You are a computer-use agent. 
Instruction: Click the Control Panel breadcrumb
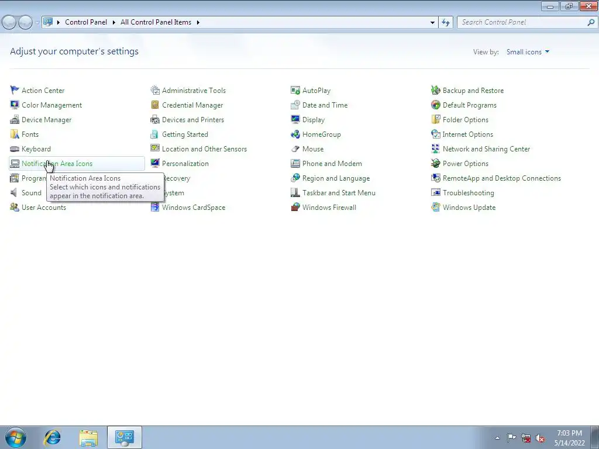pyautogui.click(x=86, y=22)
